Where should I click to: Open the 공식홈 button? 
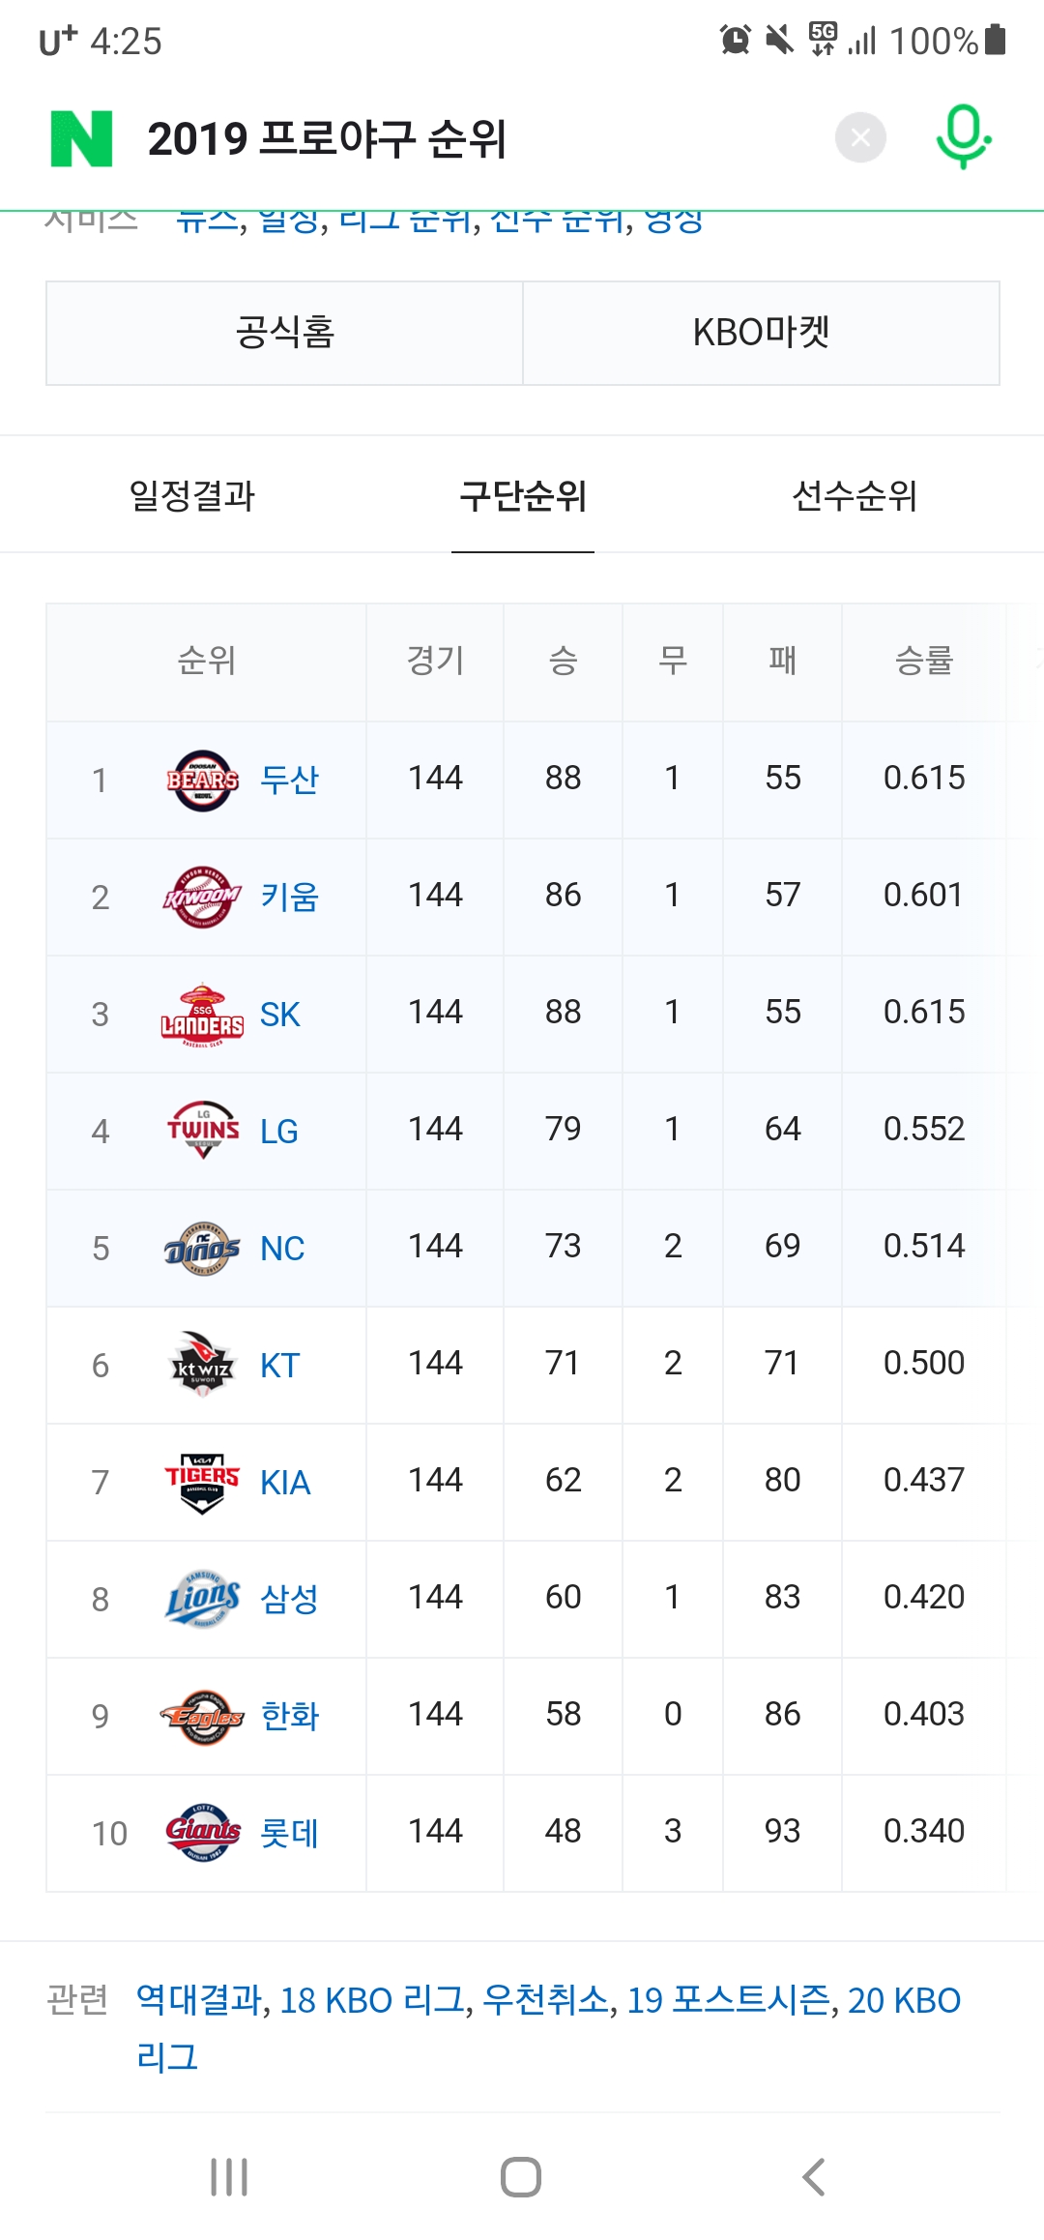tap(284, 333)
